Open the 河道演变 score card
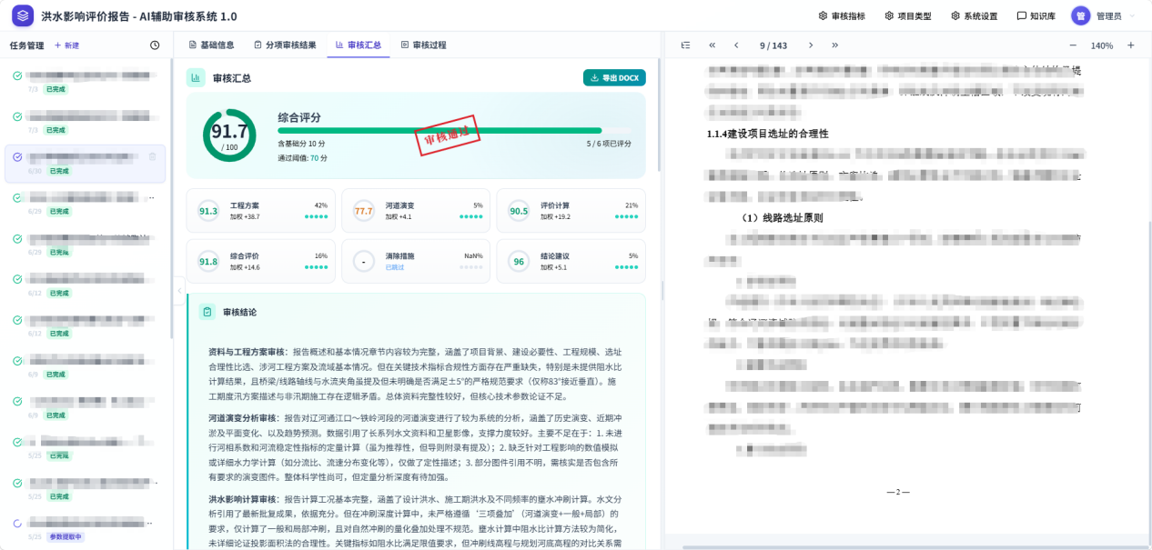1152x550 pixels. [416, 211]
